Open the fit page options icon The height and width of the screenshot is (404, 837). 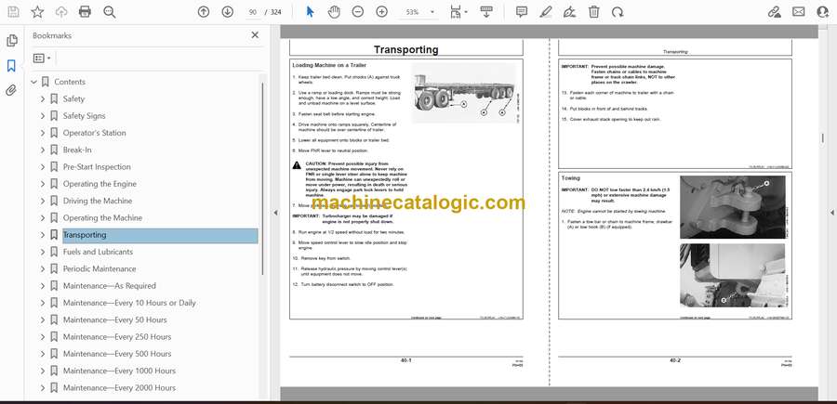point(458,12)
